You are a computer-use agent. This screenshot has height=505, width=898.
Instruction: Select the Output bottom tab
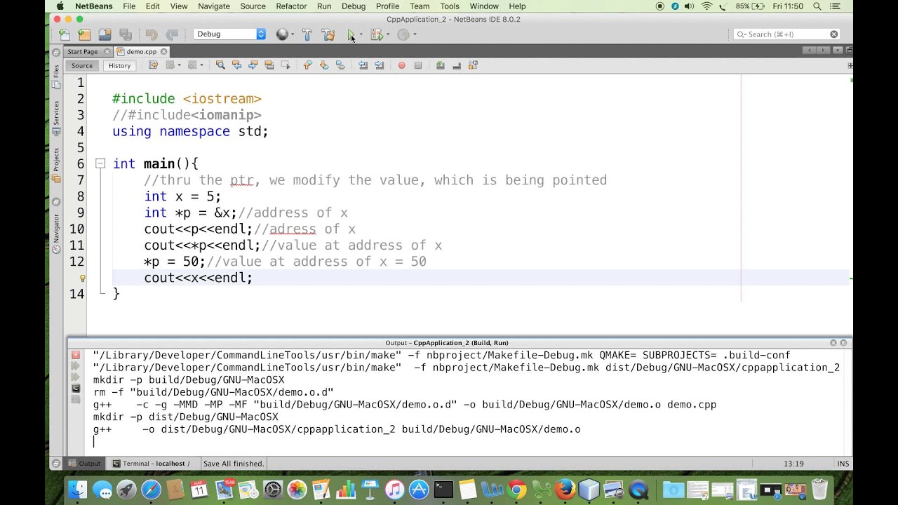(x=85, y=464)
